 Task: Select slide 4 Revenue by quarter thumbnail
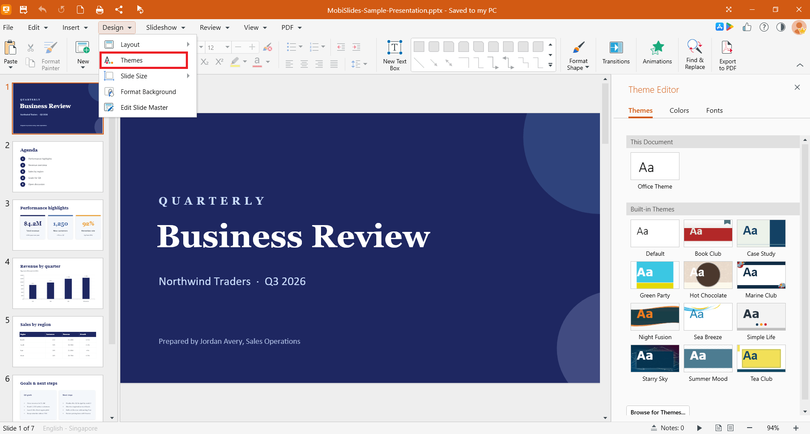[58, 283]
